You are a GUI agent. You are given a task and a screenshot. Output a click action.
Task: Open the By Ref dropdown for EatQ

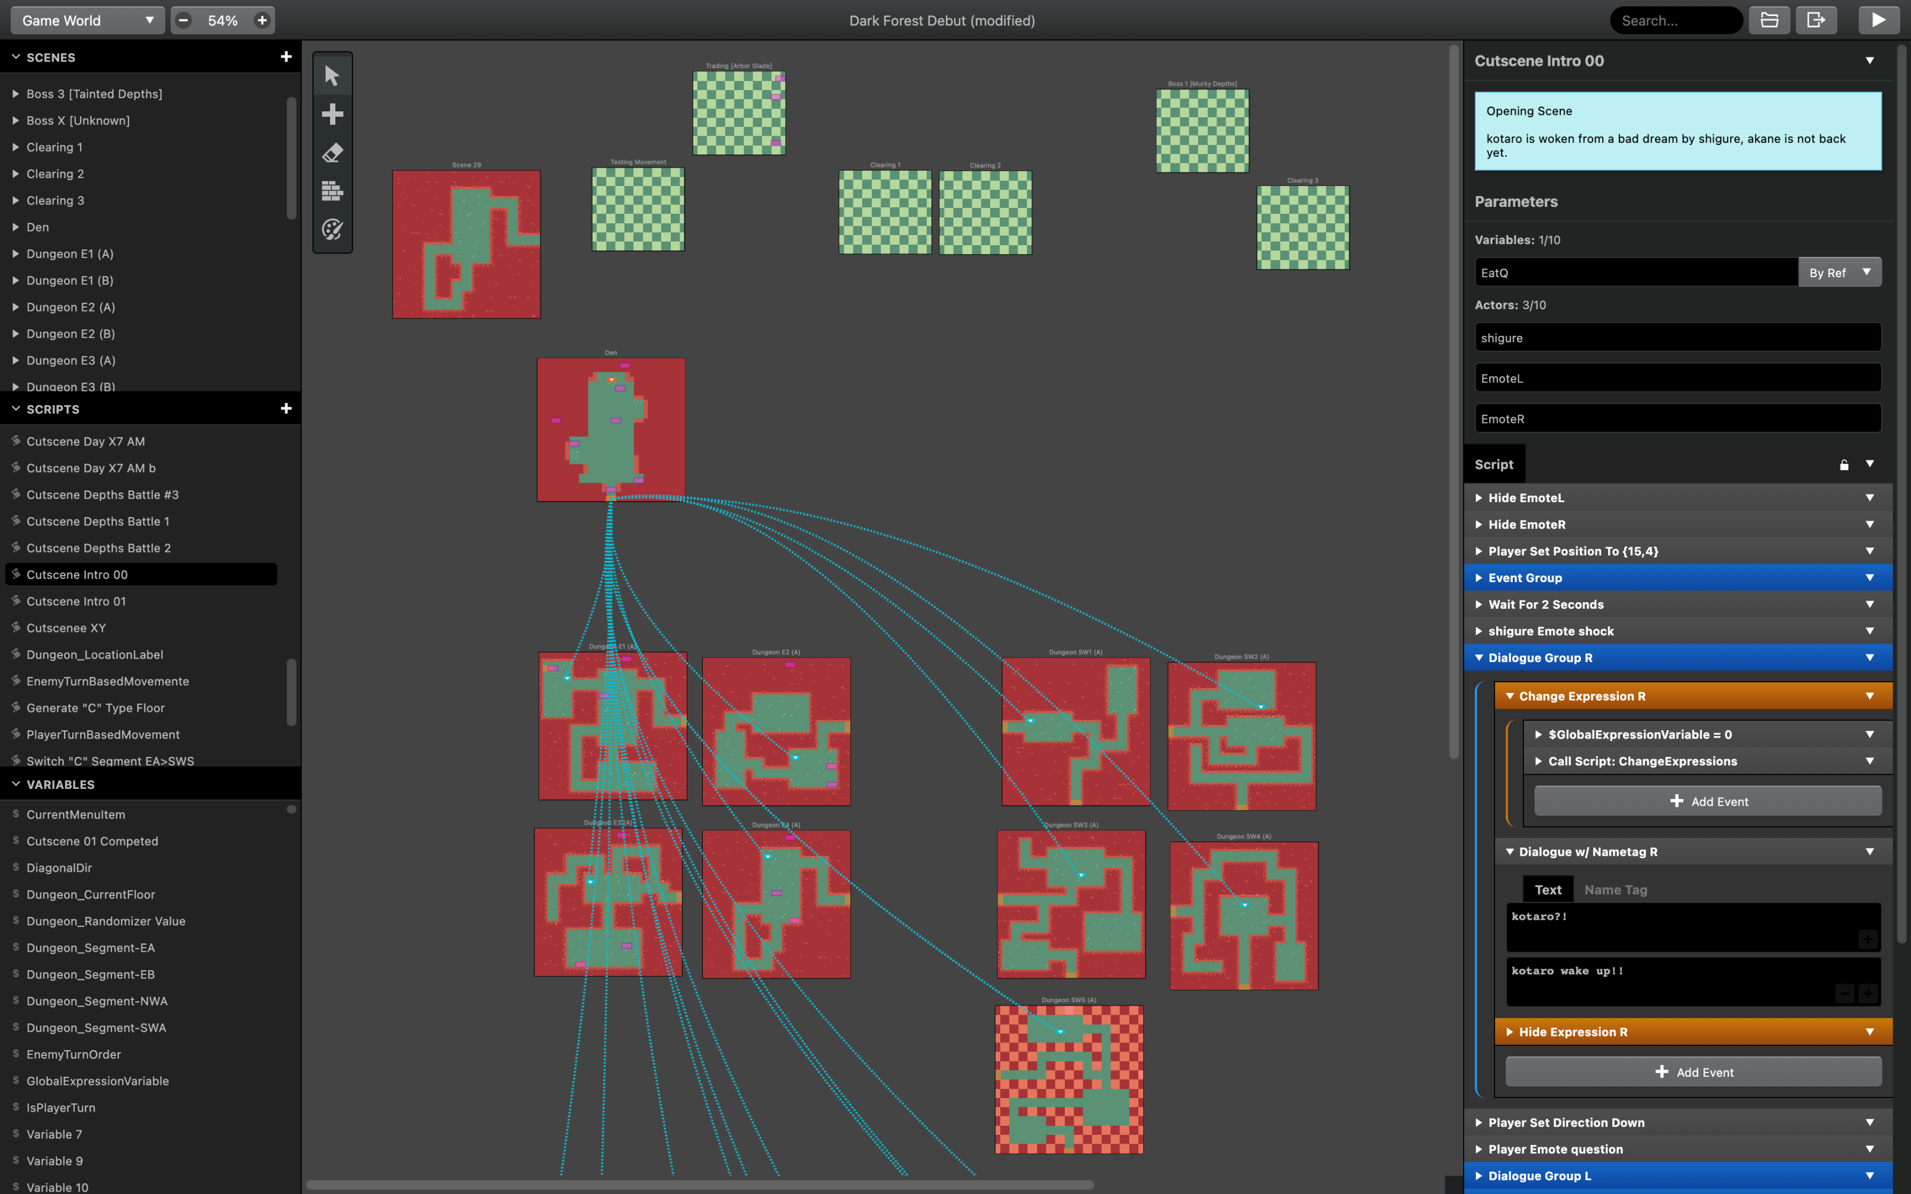[x=1839, y=272]
